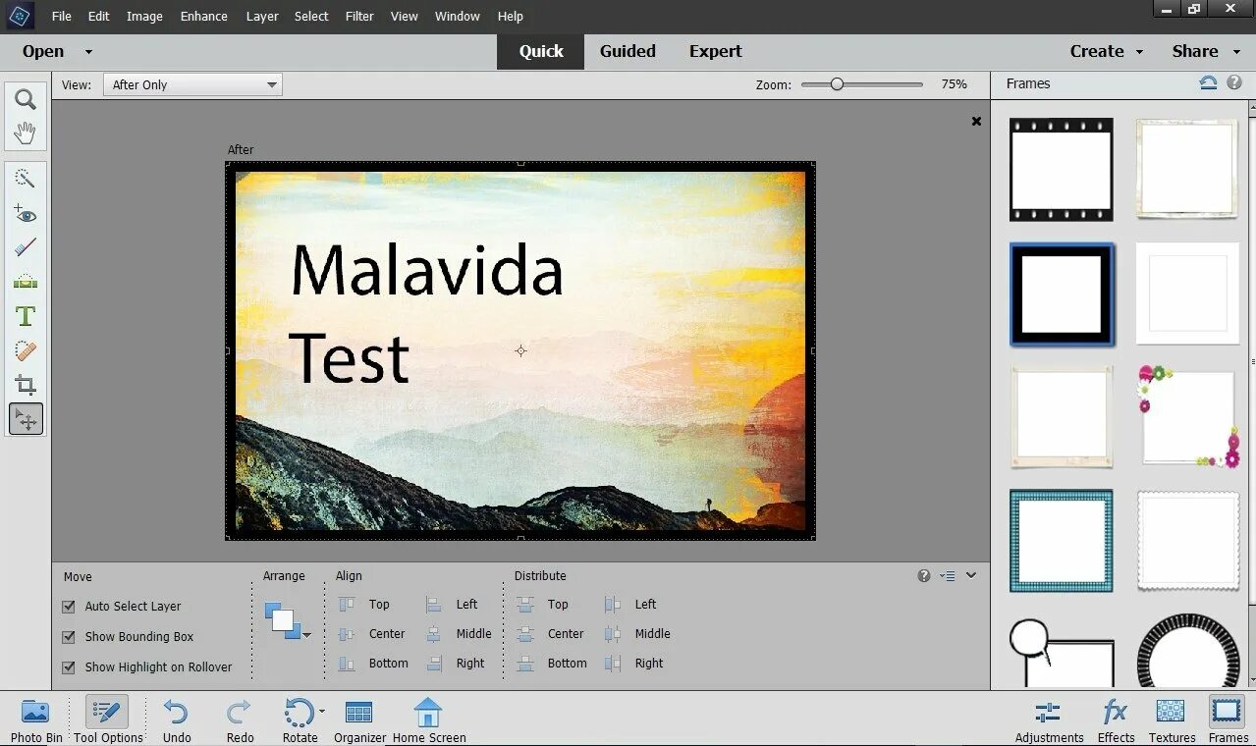Open the Photo Bin
This screenshot has height=746, width=1256.
[36, 719]
